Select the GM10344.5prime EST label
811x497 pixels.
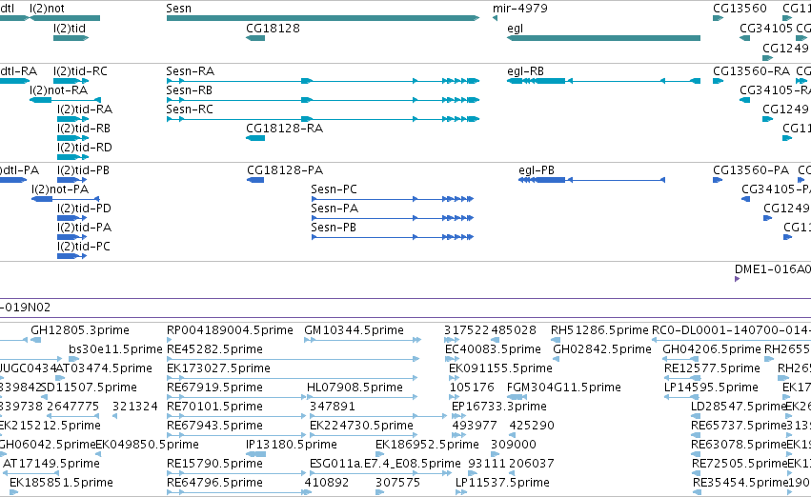[x=354, y=330]
